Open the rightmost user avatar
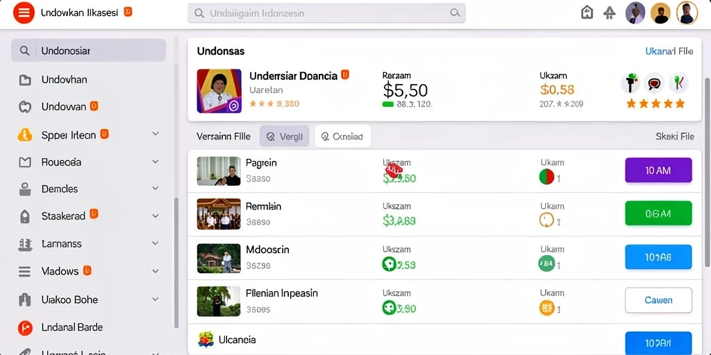This screenshot has height=355, width=711. 687,12
